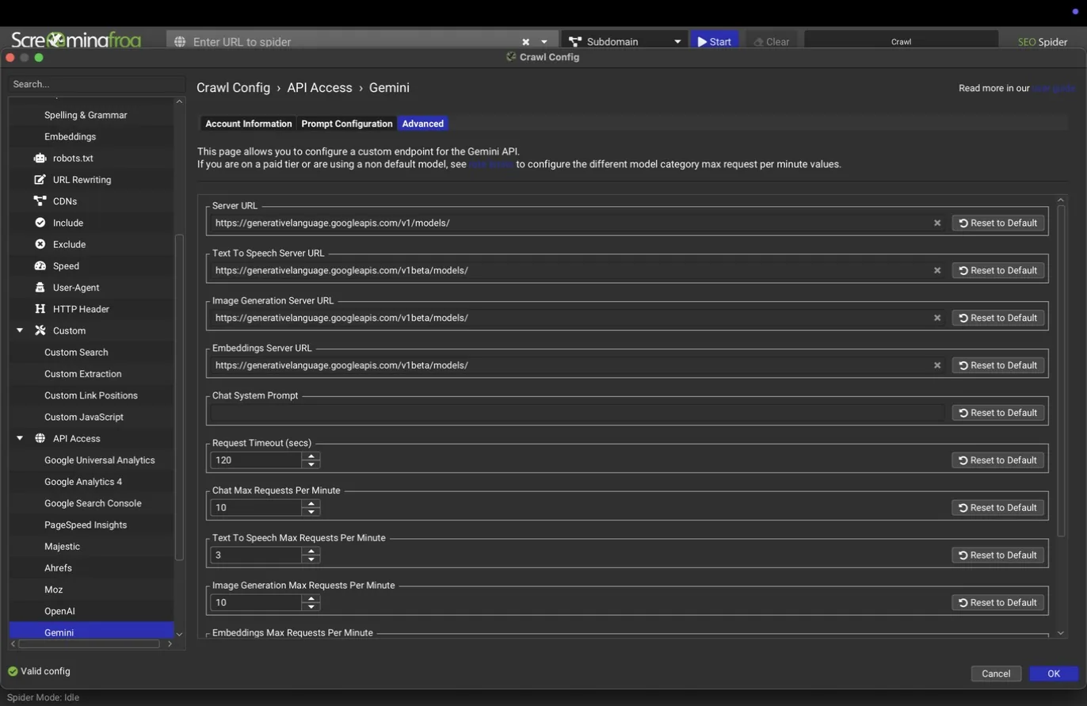Confirm with the OK button

coord(1054,674)
